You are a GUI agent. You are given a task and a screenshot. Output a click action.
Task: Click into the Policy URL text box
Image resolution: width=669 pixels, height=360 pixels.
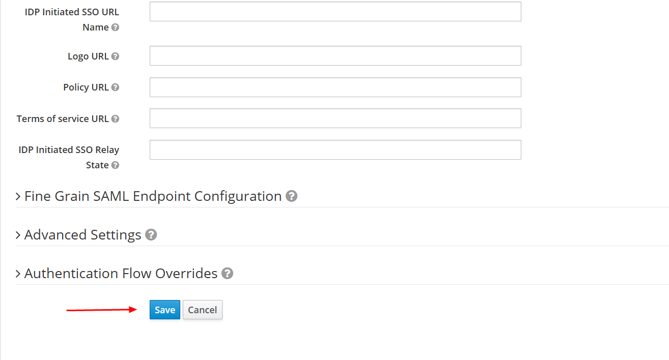click(x=335, y=87)
